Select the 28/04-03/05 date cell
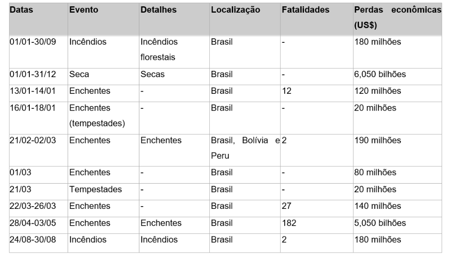The height and width of the screenshot is (254, 451). (38, 225)
